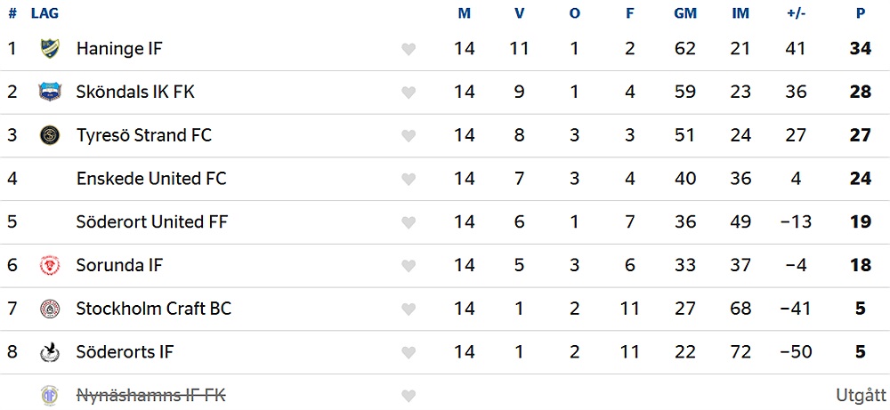Click the Tyresö Strand FC club badge

click(50, 135)
